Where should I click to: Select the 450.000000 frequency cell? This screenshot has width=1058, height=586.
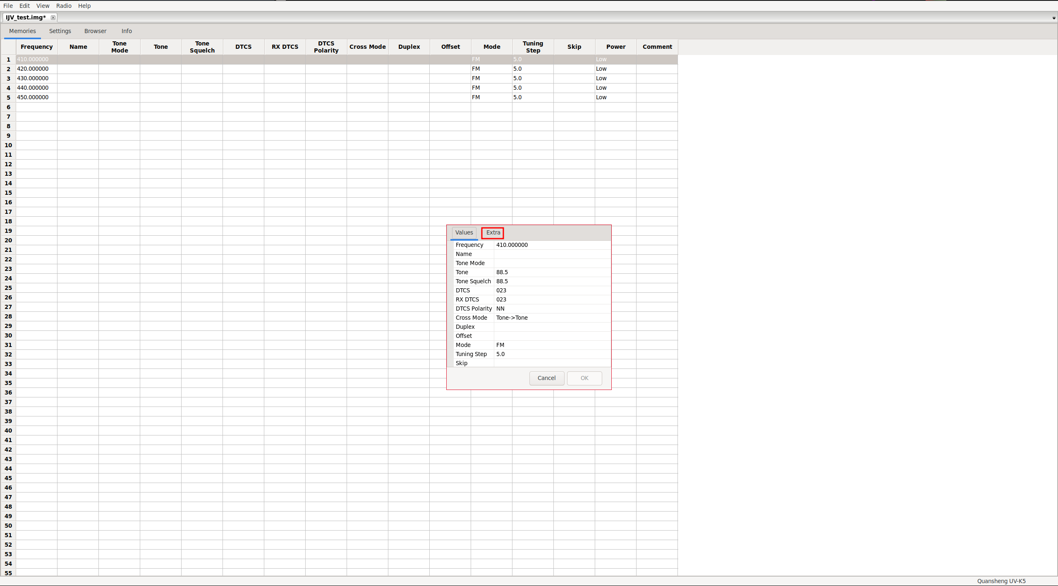(x=36, y=97)
